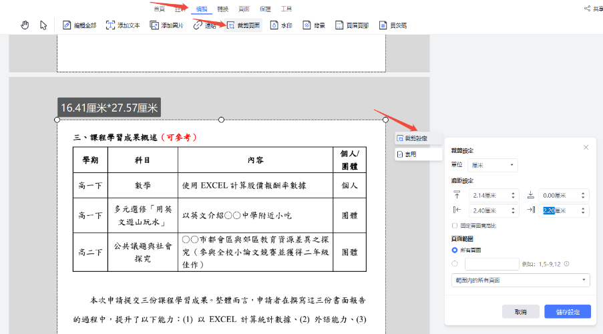Click the top-left crop box handle

click(57, 120)
